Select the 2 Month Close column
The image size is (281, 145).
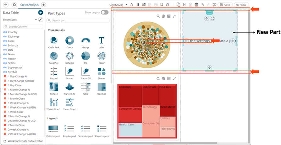16,125
